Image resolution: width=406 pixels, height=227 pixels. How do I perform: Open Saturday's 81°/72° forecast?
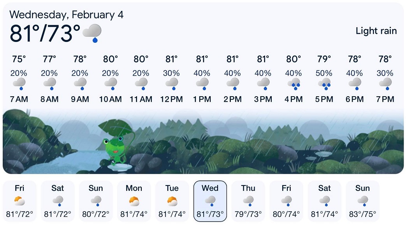point(58,201)
